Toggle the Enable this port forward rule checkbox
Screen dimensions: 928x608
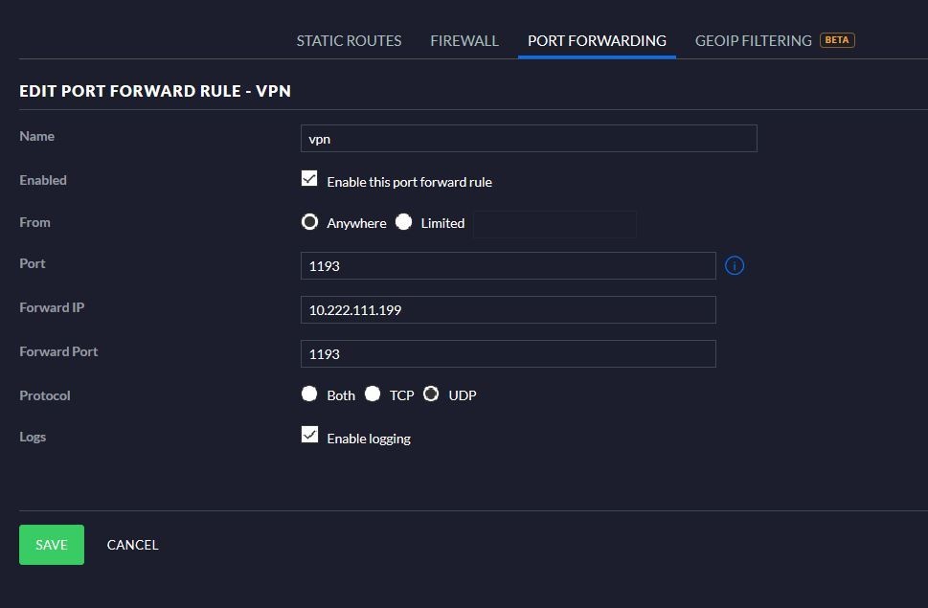[309, 179]
